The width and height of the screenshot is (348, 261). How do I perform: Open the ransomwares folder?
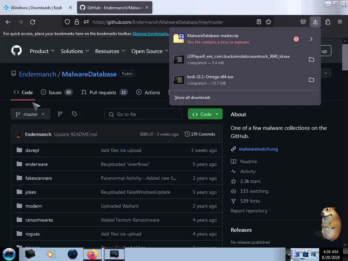(39, 220)
